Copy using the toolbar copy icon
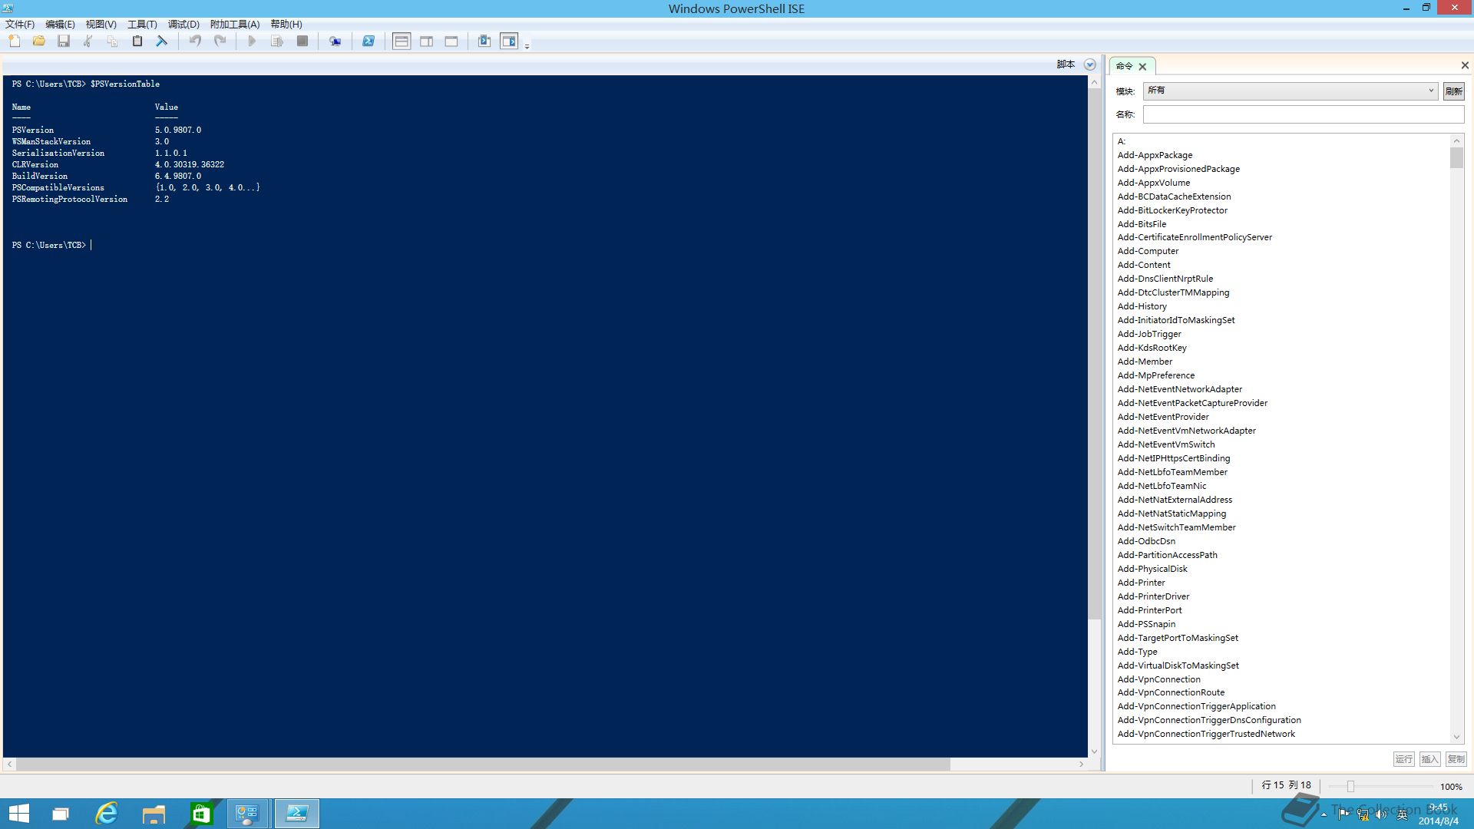This screenshot has height=829, width=1474. point(113,41)
